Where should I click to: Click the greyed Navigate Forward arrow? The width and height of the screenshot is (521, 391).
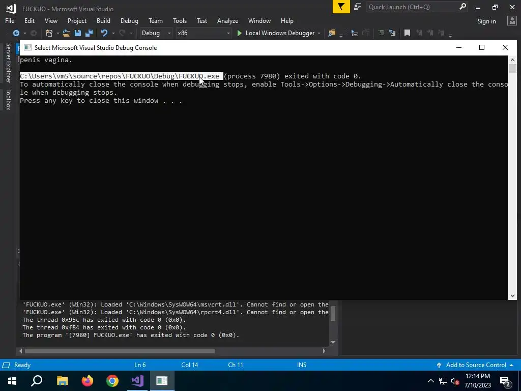[34, 33]
